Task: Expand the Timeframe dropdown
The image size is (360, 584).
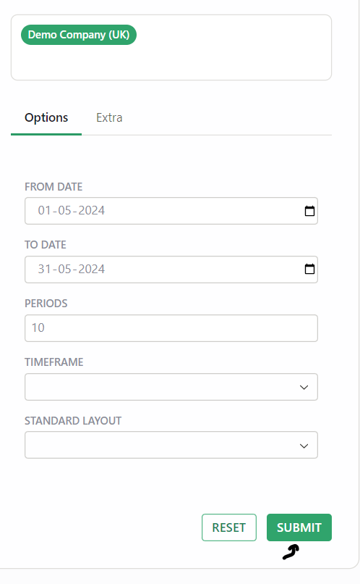Action: 171,387
